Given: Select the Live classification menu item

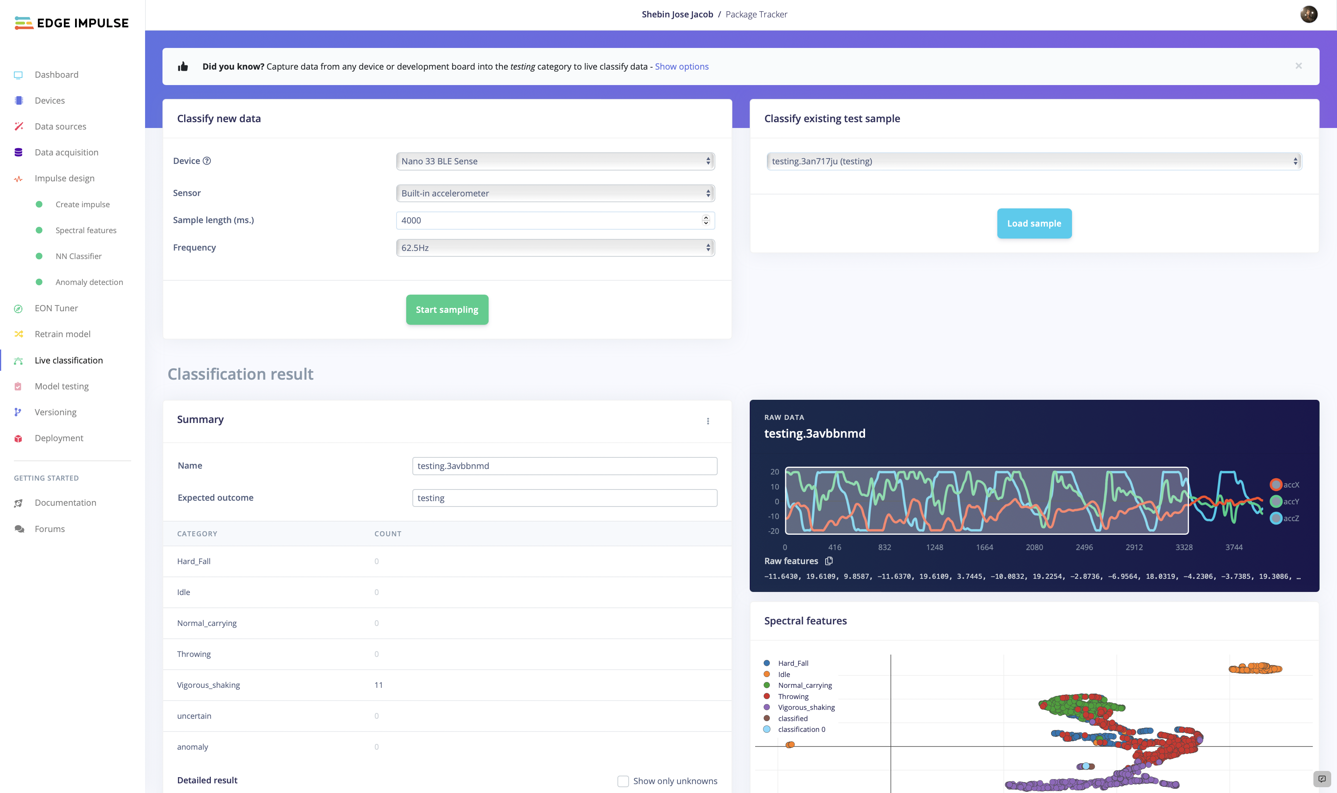Looking at the screenshot, I should (68, 360).
